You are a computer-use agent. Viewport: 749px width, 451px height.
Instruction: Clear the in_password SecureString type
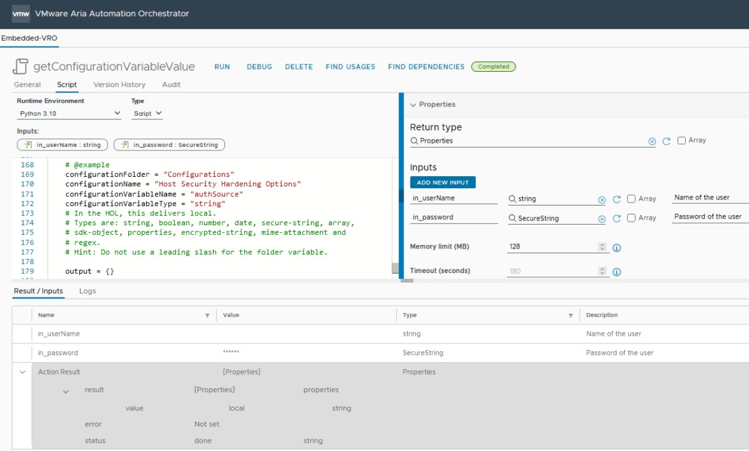[602, 219]
